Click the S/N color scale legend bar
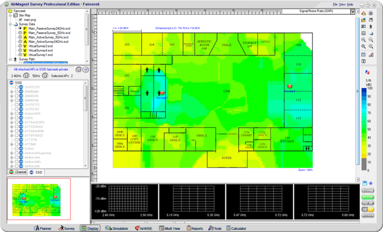Screen dimensions: 383x232 tap(364, 129)
